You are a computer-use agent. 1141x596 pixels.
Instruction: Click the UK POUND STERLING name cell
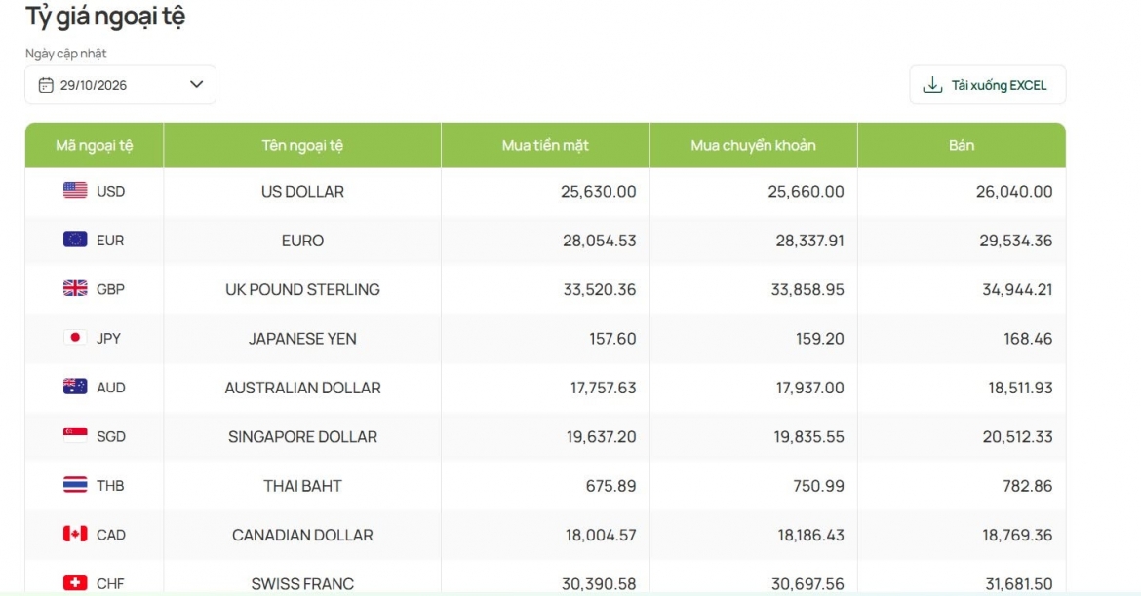302,290
